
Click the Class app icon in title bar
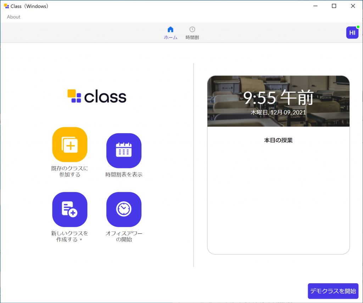click(x=6, y=6)
